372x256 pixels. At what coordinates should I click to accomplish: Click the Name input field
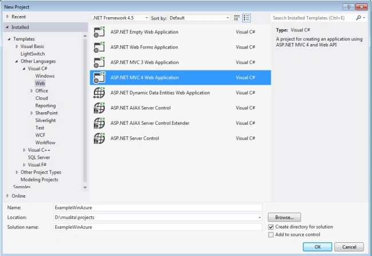point(158,207)
